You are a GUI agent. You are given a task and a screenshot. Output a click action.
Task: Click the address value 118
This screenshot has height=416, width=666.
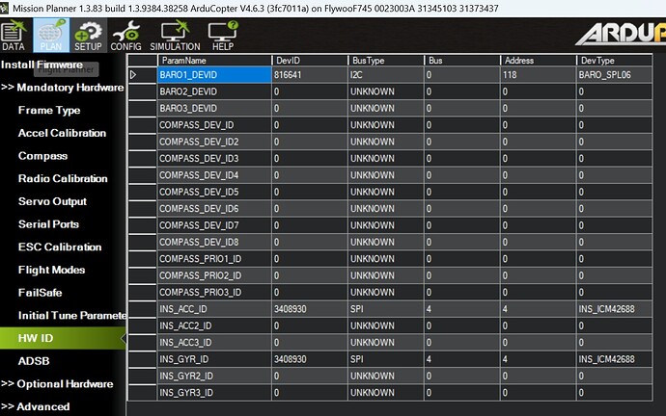(539, 75)
